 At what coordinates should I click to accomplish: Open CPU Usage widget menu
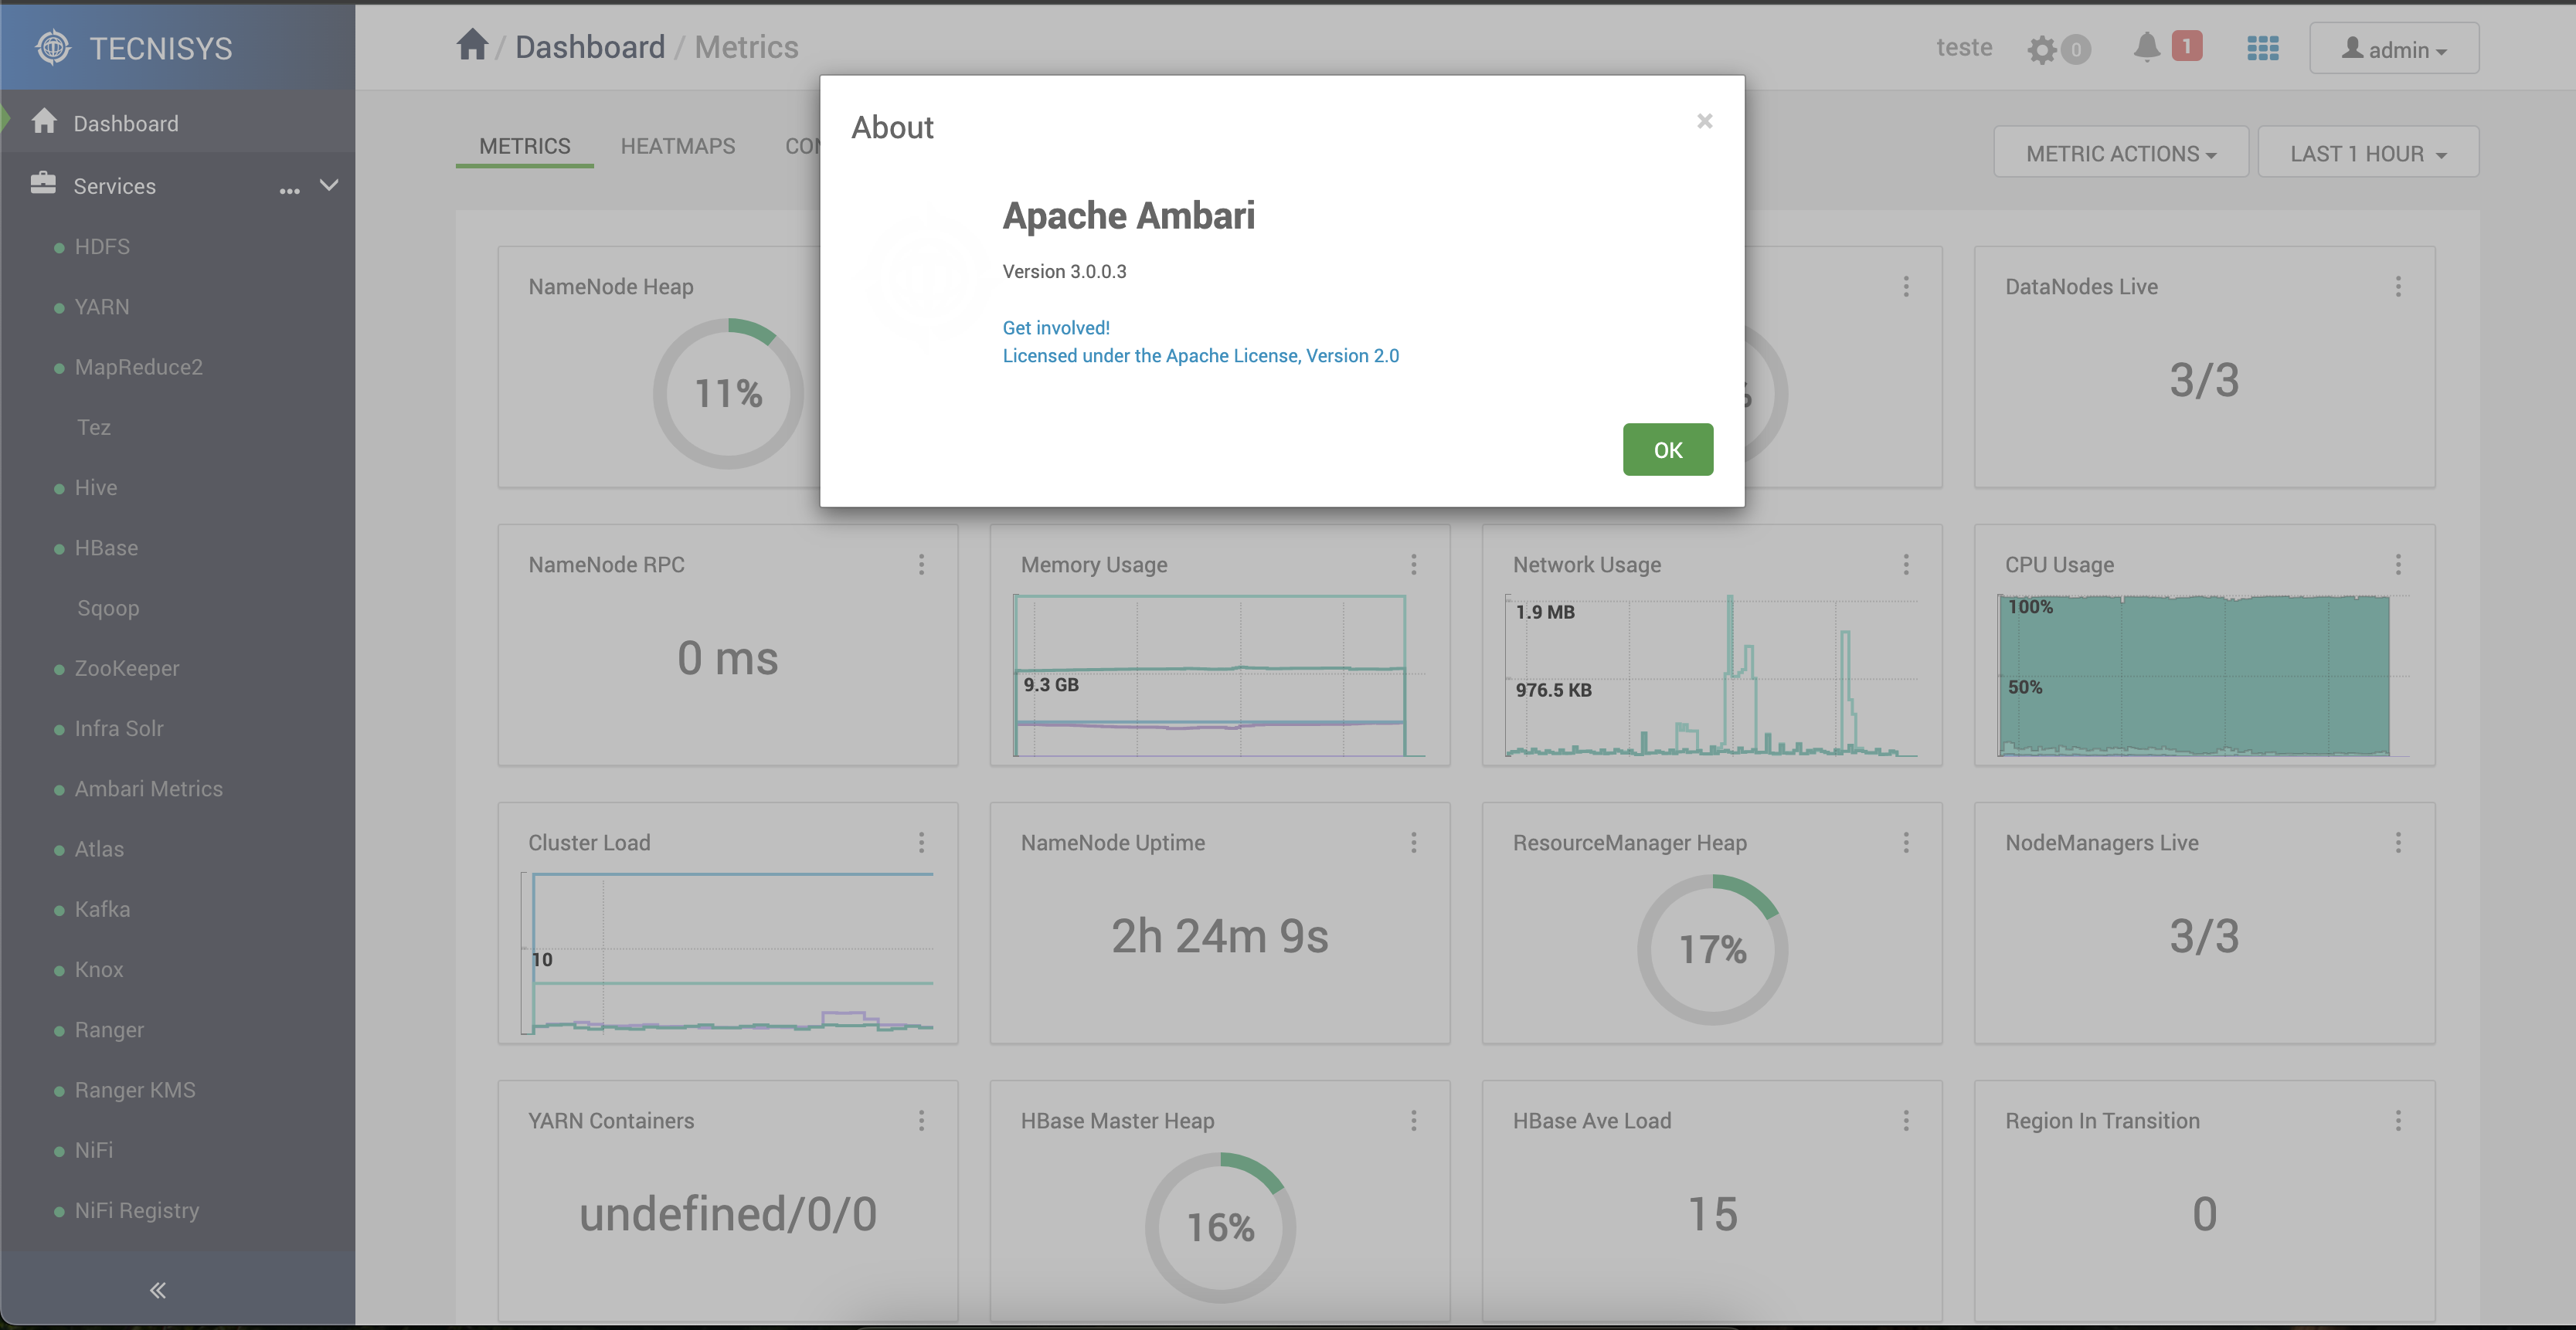click(2398, 565)
